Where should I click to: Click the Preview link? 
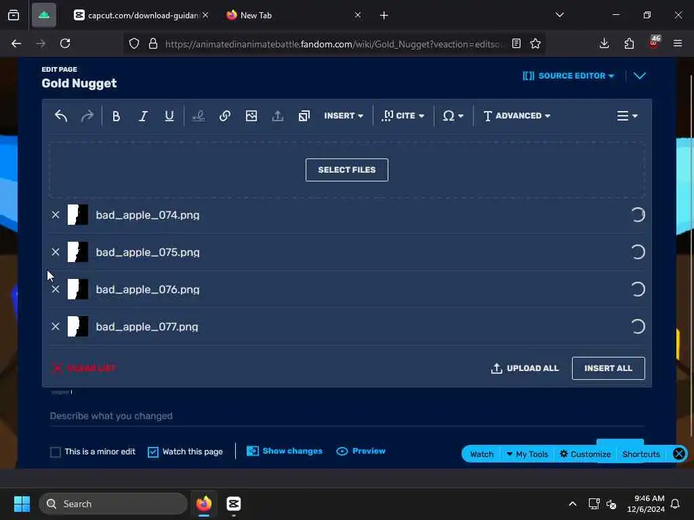point(361,451)
